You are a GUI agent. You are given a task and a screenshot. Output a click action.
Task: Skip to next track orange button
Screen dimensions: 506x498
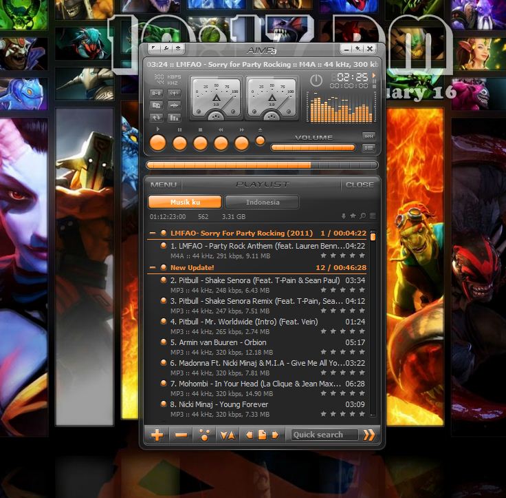click(x=242, y=143)
